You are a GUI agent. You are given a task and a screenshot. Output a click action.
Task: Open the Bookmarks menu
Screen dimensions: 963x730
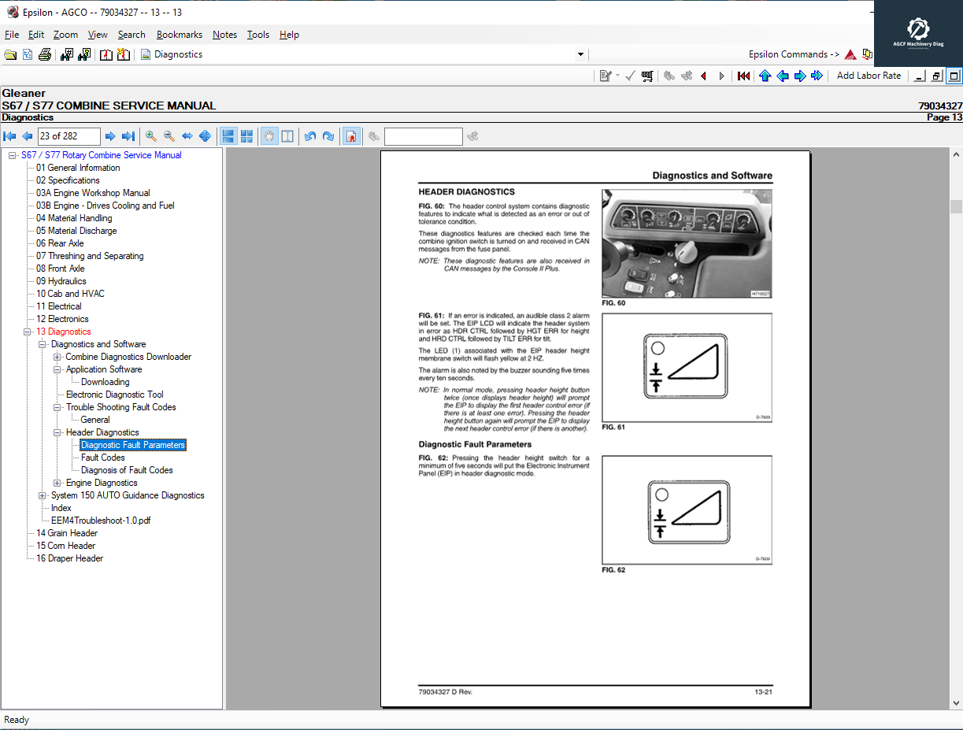click(179, 35)
